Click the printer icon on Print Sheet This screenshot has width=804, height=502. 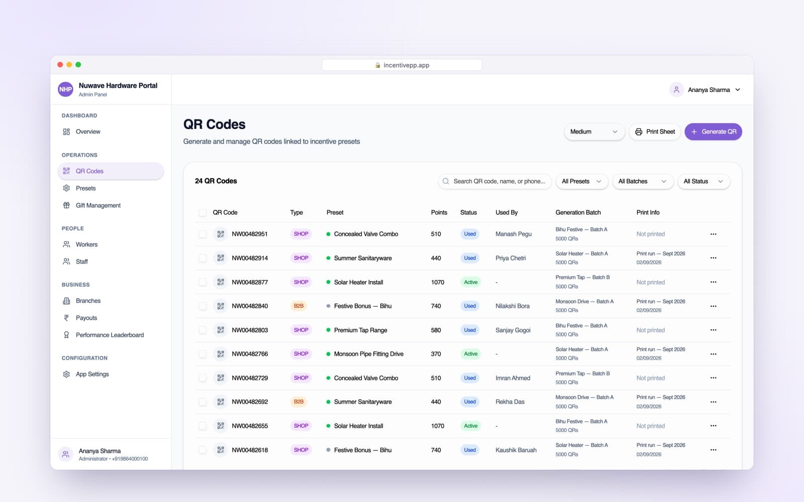pyautogui.click(x=639, y=132)
